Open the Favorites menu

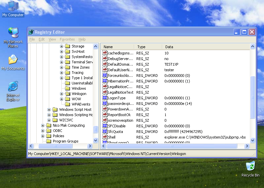coord(67,39)
